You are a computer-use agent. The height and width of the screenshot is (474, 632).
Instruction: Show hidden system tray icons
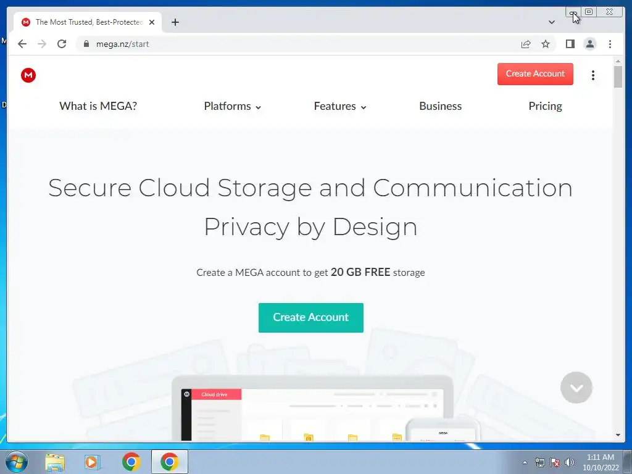click(x=525, y=462)
